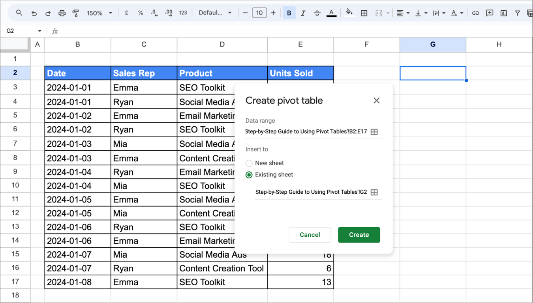Image resolution: width=533 pixels, height=303 pixels.
Task: Open the Name box dropdown arrow
Action: (x=39, y=31)
